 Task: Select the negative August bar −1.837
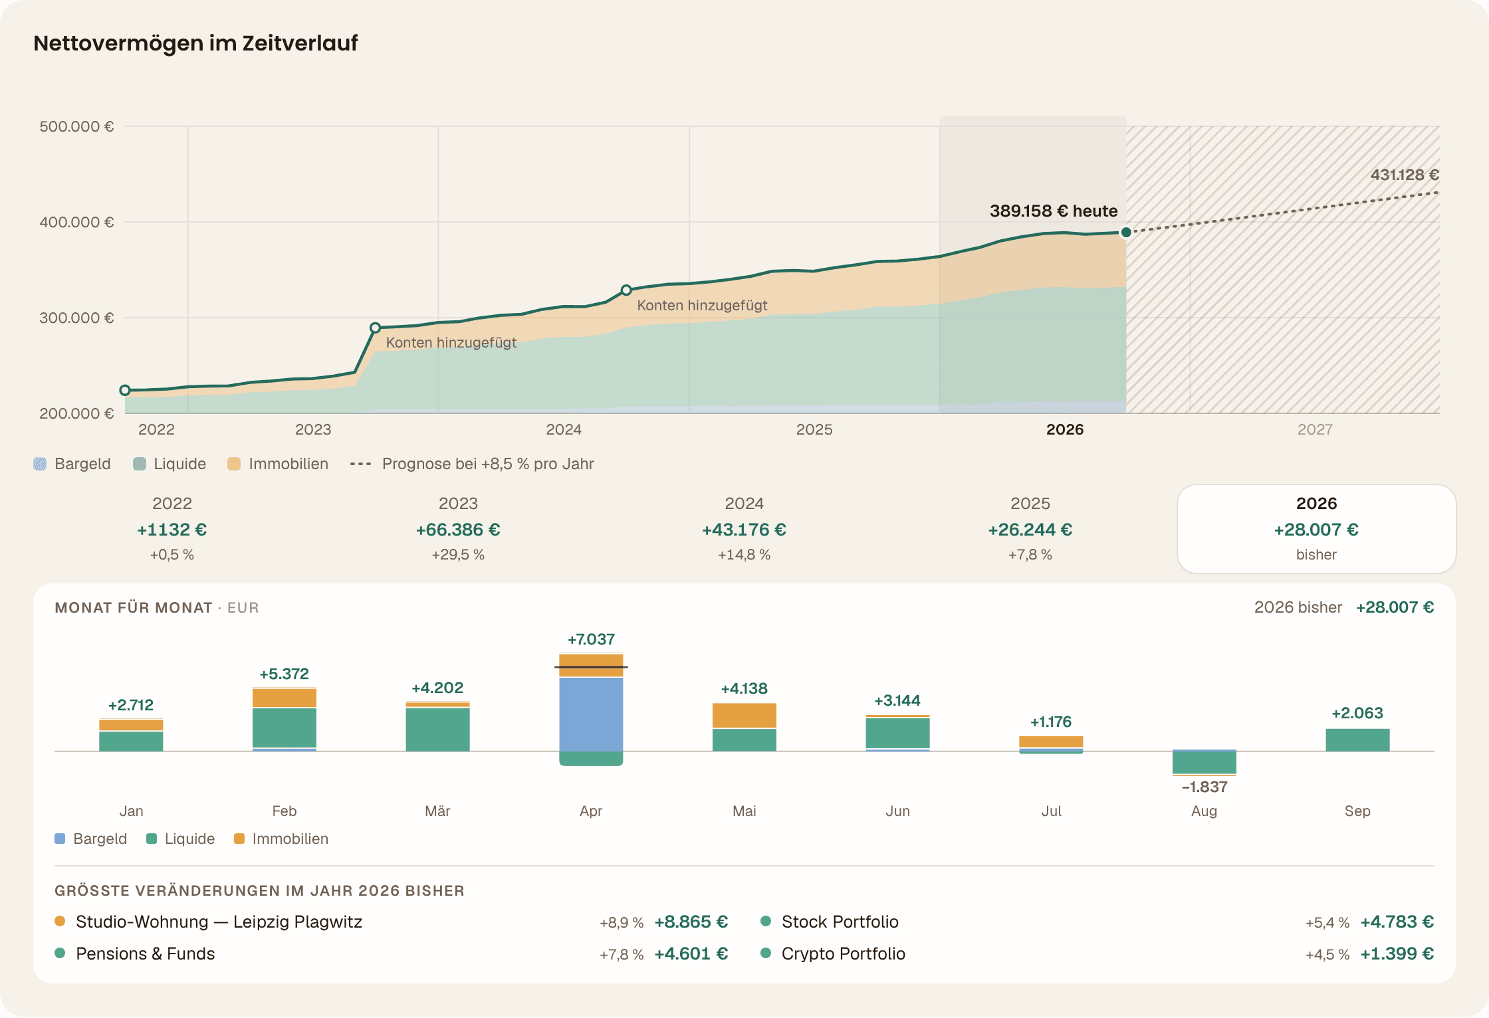point(1204,762)
